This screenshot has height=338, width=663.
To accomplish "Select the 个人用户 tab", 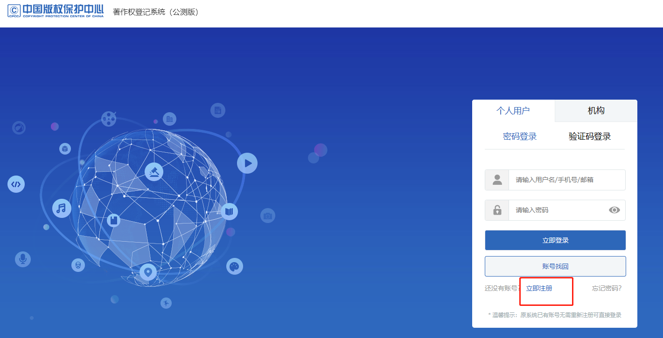I will pyautogui.click(x=513, y=111).
